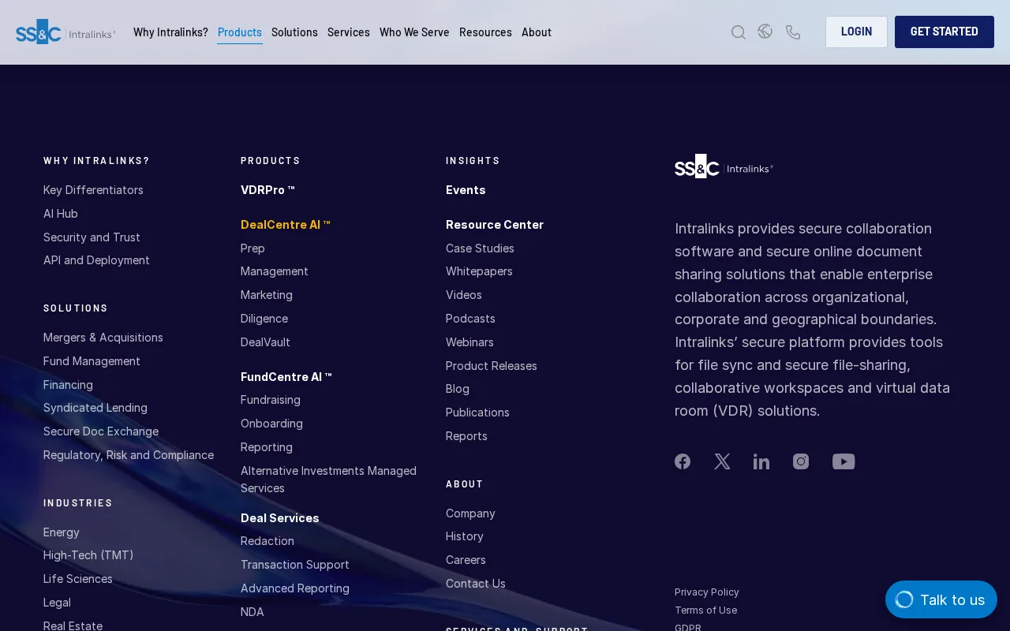1010x631 pixels.
Task: Click the white SS&C Intralinks footer logo
Action: coord(724,166)
